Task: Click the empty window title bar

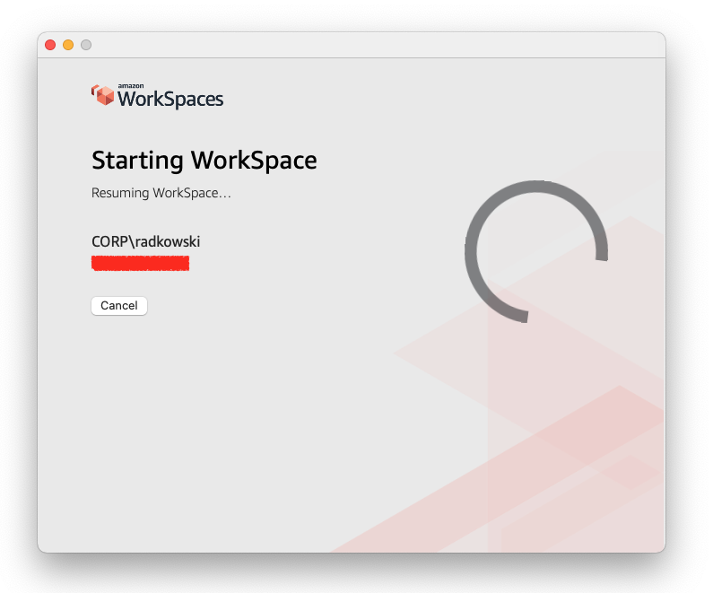Action: click(x=359, y=45)
